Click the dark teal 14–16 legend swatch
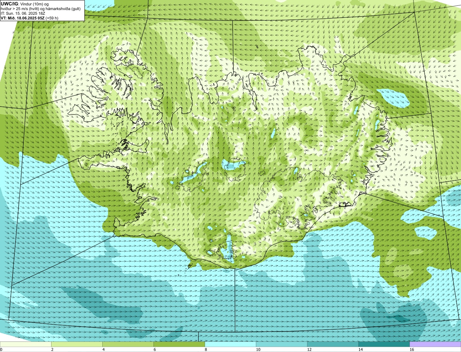 click(x=384, y=344)
